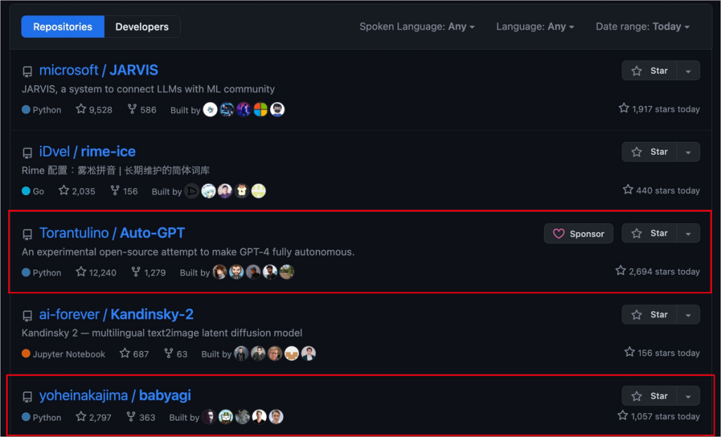Screen dimensions: 721x437
Task: Open the Date range: Today dropdown
Action: click(x=642, y=27)
